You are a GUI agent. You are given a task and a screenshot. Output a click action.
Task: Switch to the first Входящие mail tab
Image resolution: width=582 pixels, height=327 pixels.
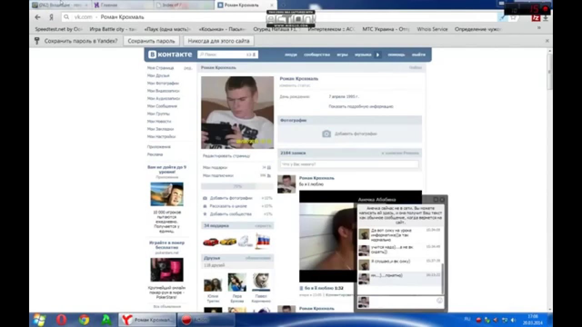60,5
